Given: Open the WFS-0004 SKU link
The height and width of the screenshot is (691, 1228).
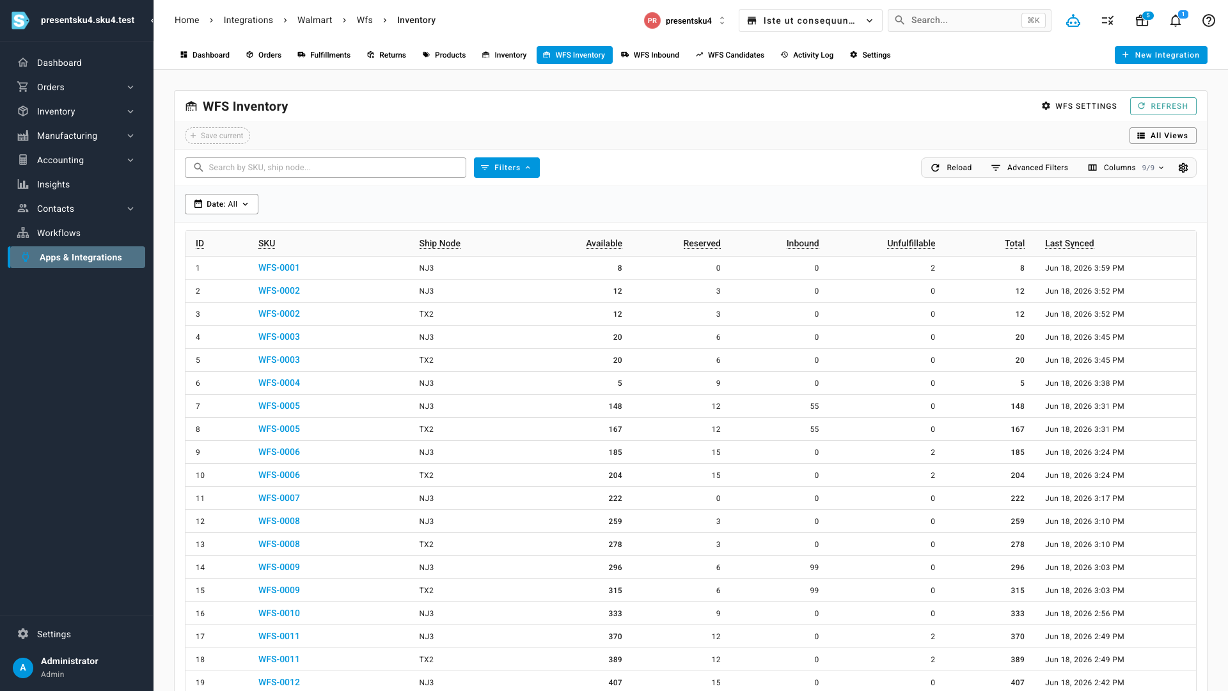Looking at the screenshot, I should [x=279, y=383].
